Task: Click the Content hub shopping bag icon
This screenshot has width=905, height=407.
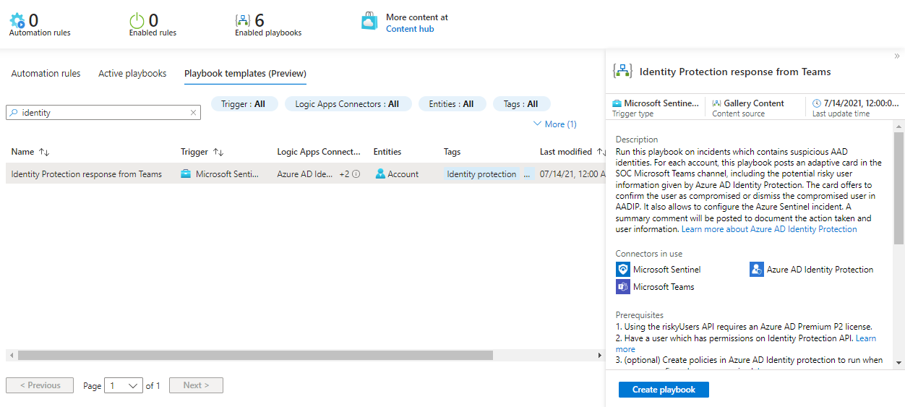Action: (369, 22)
